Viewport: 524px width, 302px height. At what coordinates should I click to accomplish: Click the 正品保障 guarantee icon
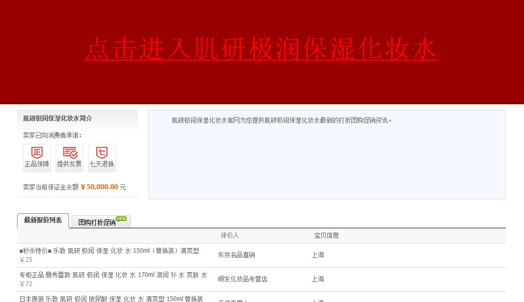point(37,157)
